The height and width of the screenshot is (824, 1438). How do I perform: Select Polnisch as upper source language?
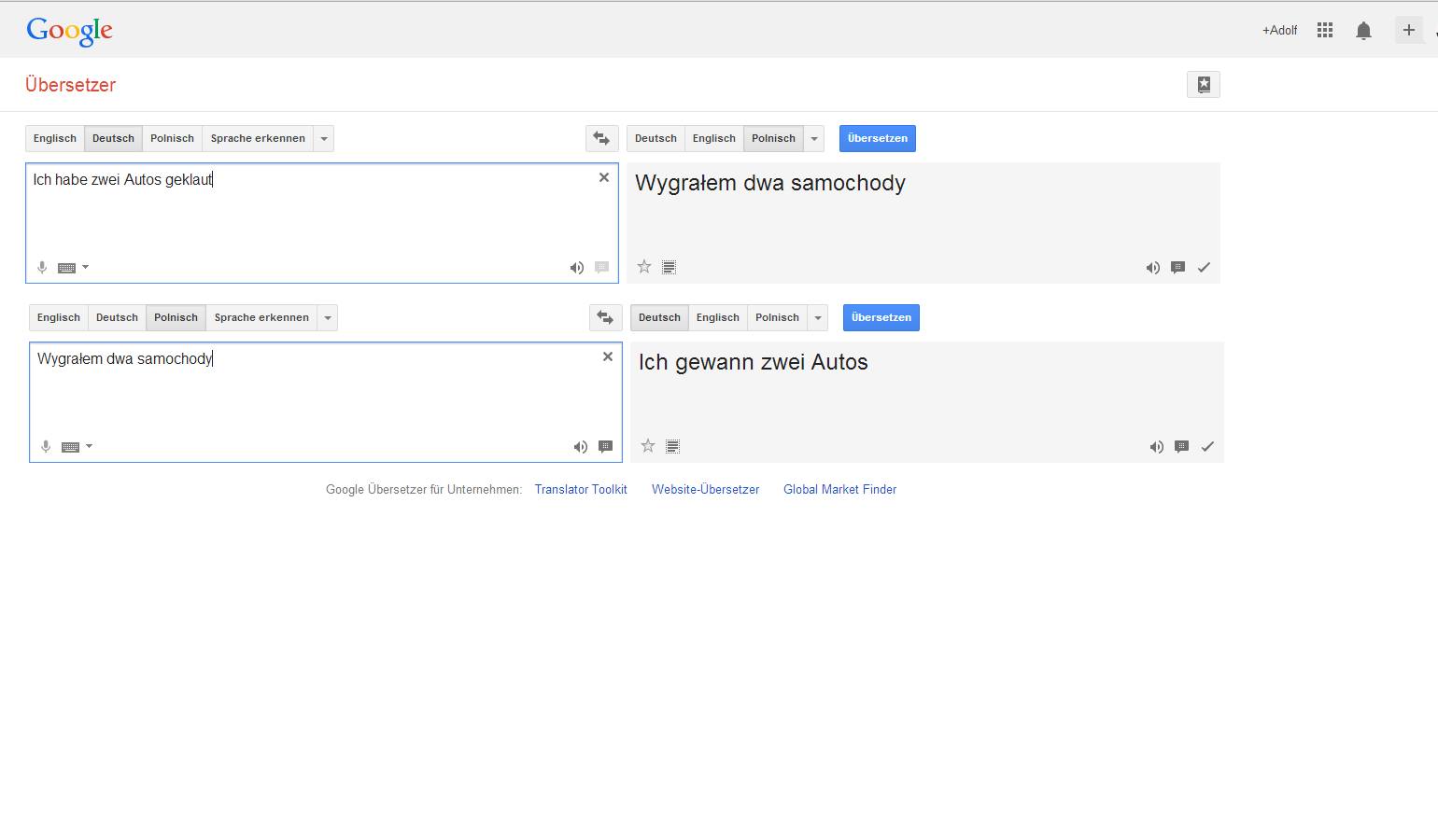[x=172, y=138]
